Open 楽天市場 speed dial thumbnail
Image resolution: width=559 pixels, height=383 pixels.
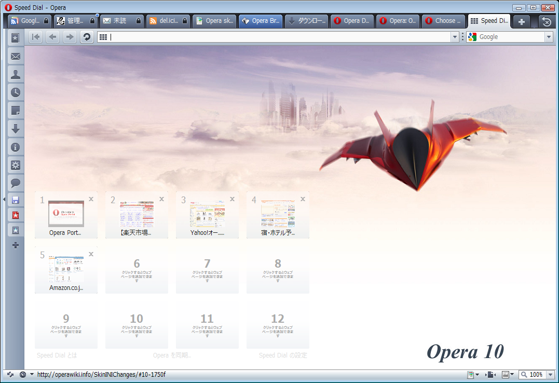click(x=137, y=214)
